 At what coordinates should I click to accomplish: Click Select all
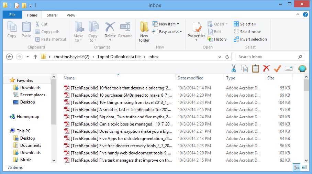click(x=245, y=24)
